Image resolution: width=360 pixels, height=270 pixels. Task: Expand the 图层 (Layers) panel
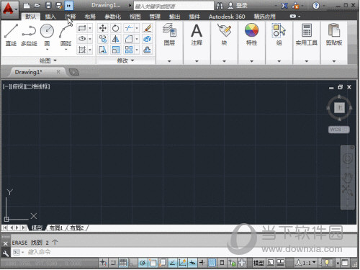[x=169, y=61]
